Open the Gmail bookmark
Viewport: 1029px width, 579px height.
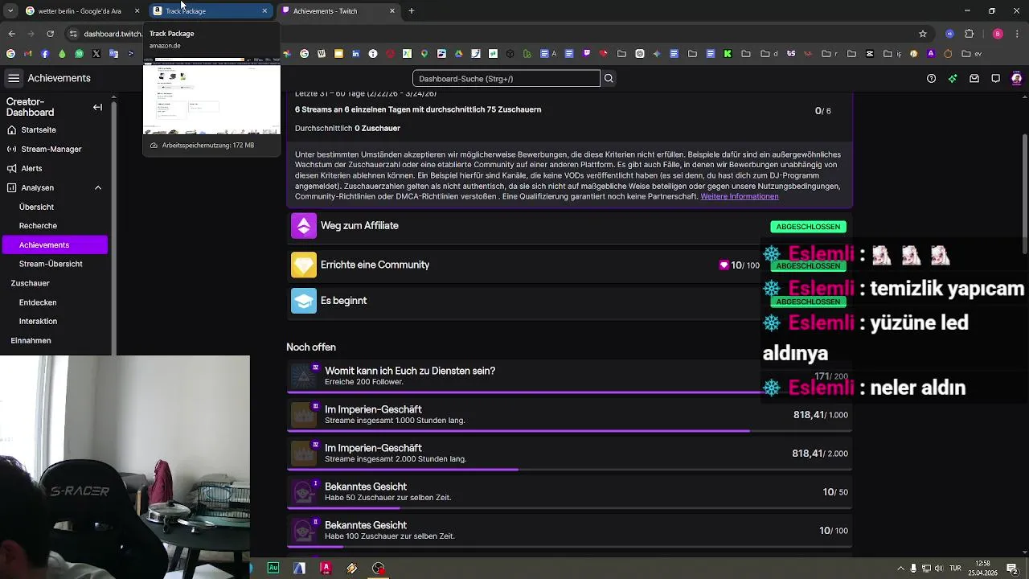click(27, 54)
